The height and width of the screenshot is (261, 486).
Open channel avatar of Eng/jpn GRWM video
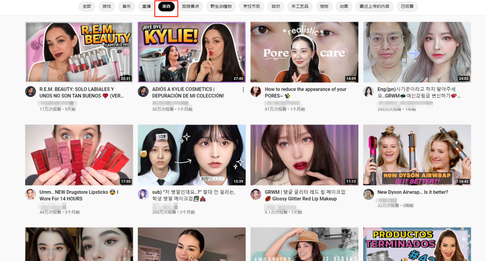(369, 92)
